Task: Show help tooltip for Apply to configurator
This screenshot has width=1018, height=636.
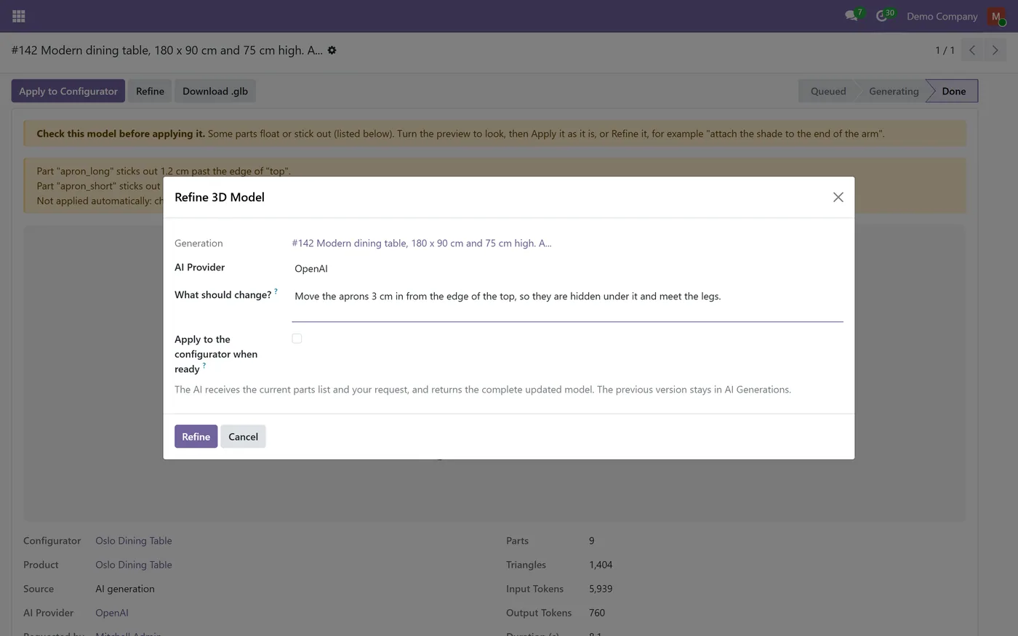Action: click(204, 366)
